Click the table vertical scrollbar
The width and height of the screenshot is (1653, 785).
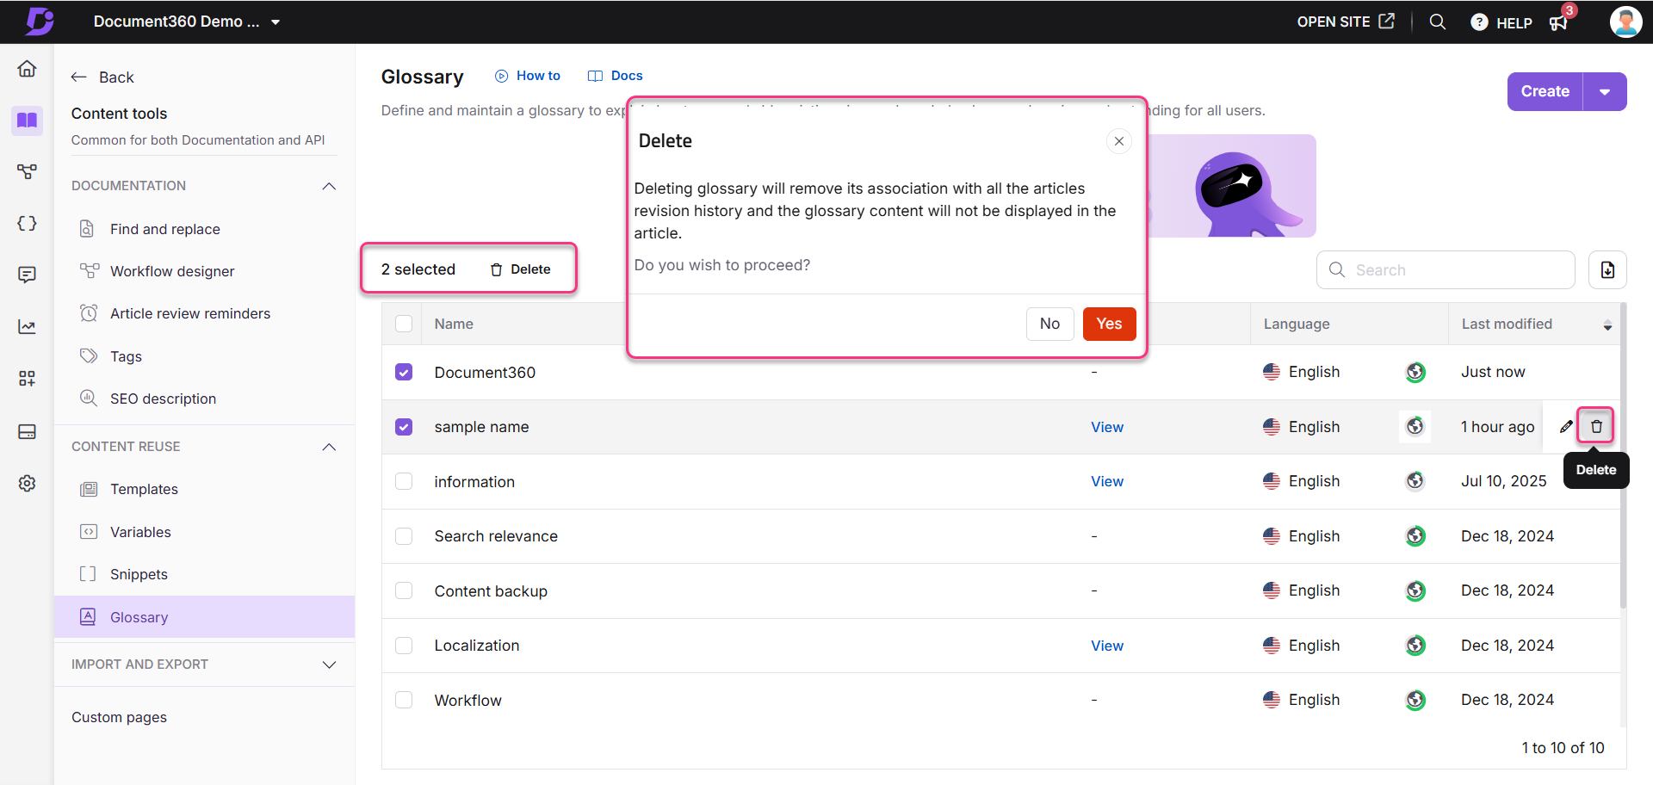1624,456
